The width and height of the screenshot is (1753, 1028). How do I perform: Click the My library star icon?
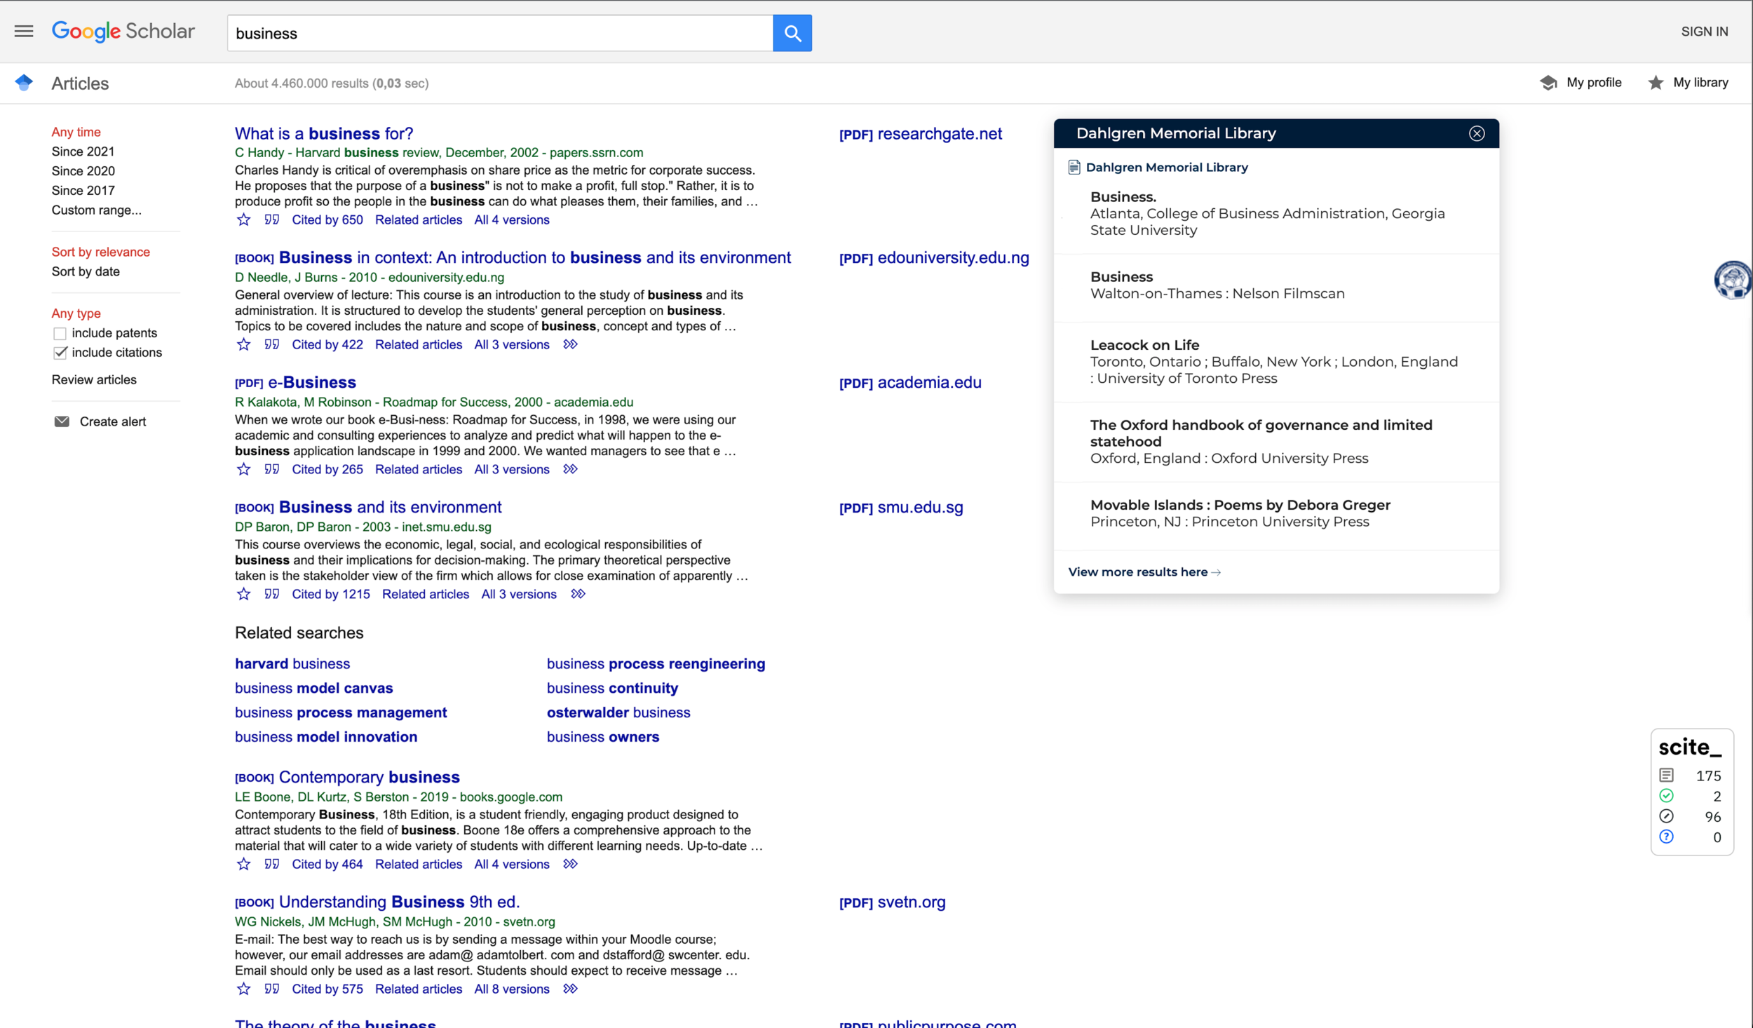1656,83
